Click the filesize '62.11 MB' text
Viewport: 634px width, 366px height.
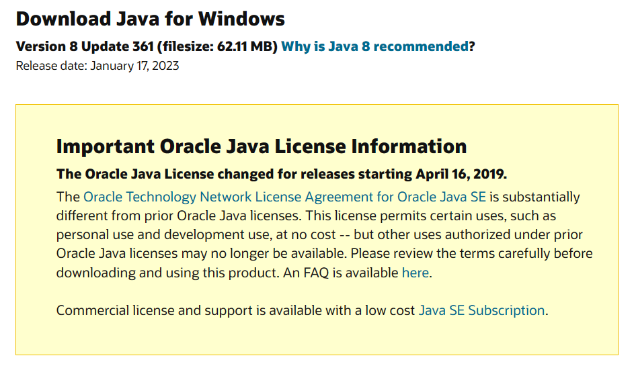[245, 46]
